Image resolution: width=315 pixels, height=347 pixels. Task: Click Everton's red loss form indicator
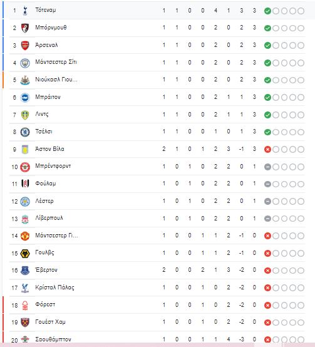point(267,271)
